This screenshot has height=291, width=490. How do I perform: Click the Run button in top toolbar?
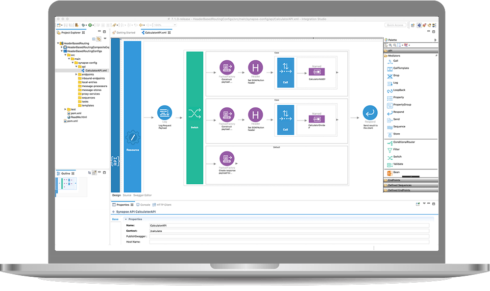tap(90, 25)
